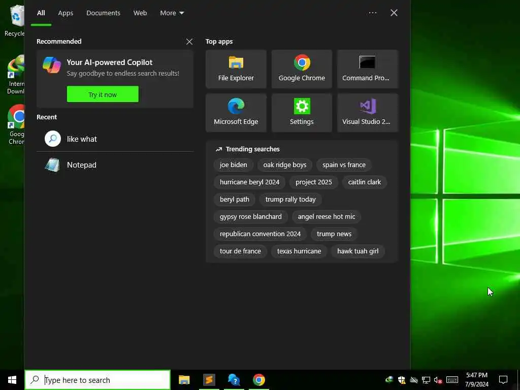This screenshot has width=520, height=390.
Task: Search trending 'beryl path'
Action: [234, 199]
